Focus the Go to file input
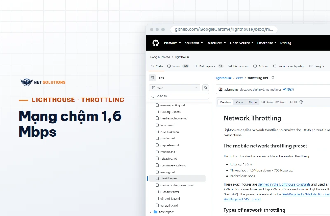Image resolution: width=330 pixels, height=216 pixels. click(x=179, y=96)
